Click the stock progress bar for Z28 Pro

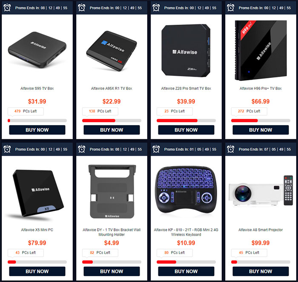186,121
